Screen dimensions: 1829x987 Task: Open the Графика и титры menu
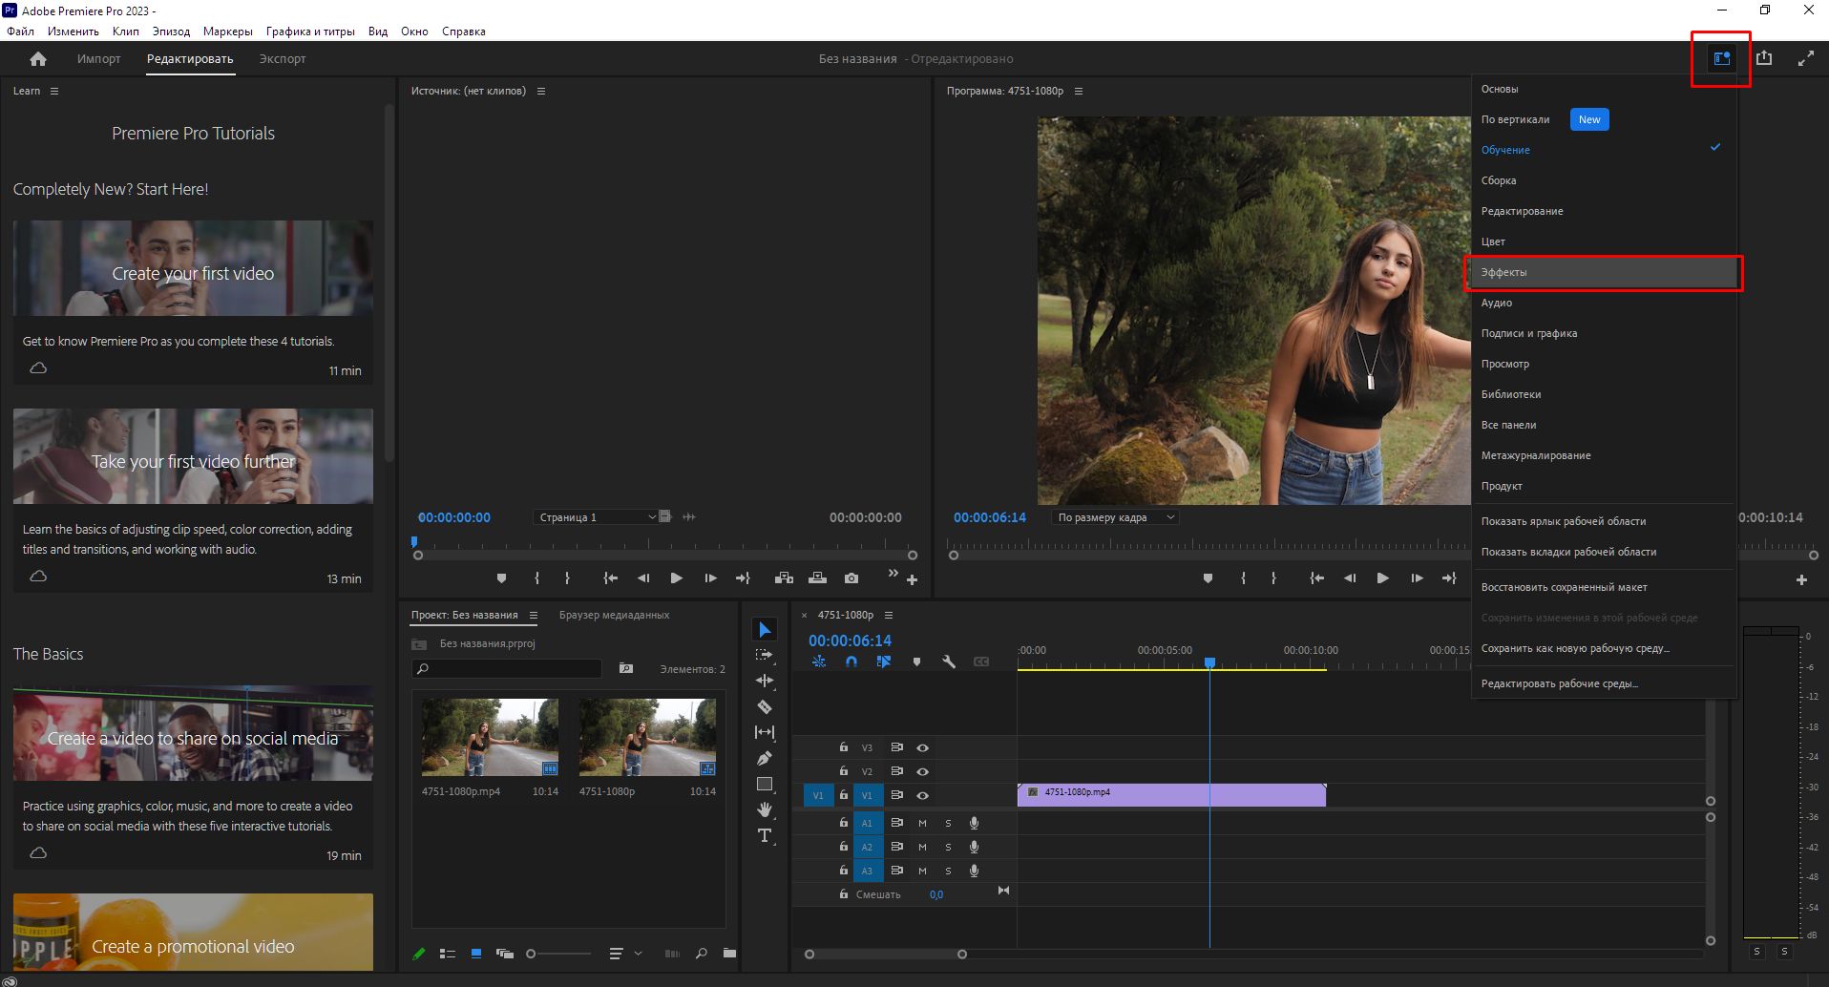pyautogui.click(x=310, y=31)
